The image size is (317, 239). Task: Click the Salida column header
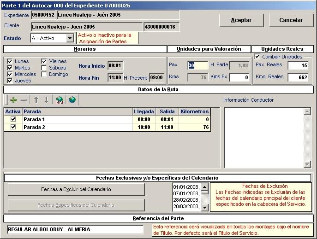point(167,111)
